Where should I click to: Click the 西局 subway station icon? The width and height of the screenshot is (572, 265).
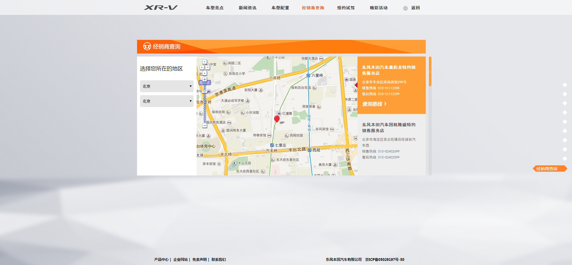pos(310,150)
